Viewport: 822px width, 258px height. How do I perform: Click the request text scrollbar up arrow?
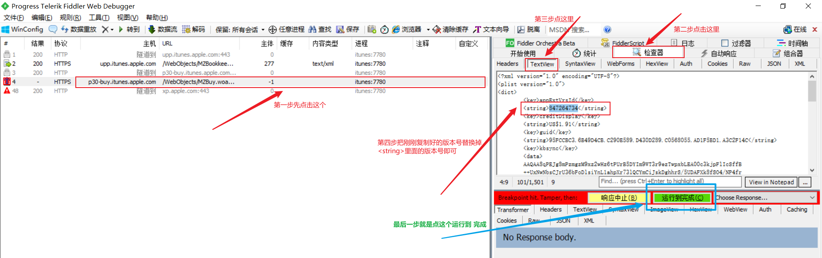812,76
